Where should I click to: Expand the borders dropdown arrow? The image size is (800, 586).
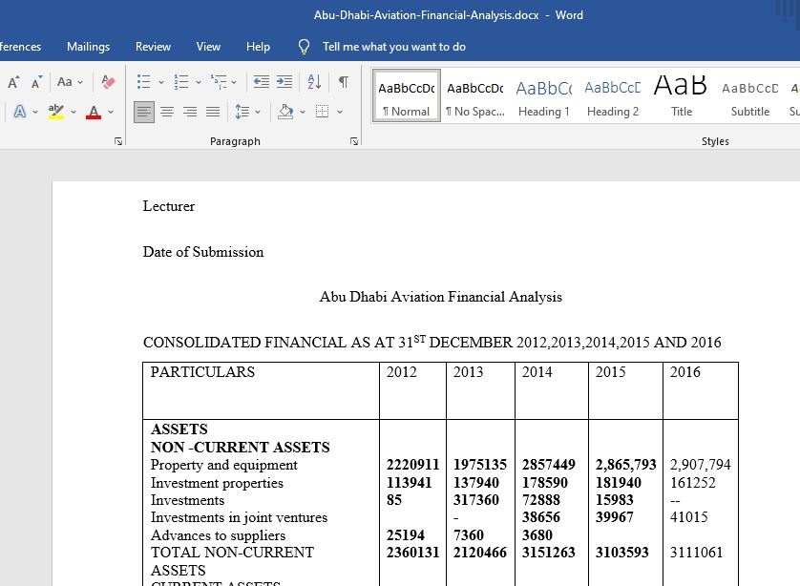point(340,111)
